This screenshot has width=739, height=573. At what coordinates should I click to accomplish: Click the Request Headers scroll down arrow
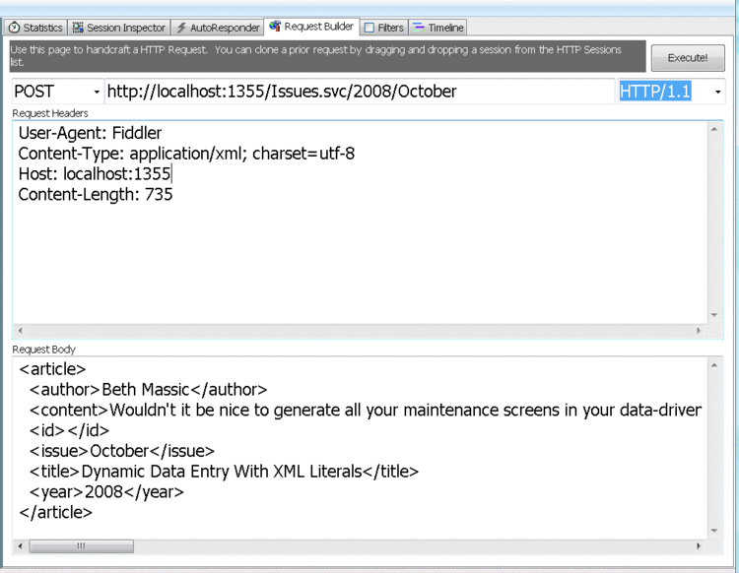pyautogui.click(x=714, y=315)
